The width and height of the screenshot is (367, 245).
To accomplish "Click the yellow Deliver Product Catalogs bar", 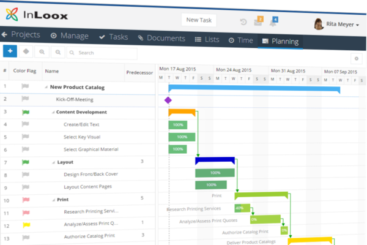I will 310,241.
